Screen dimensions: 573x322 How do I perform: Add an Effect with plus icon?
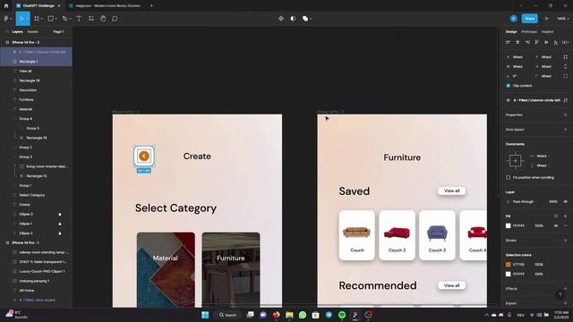(565, 289)
